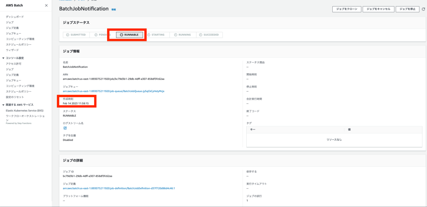Click the RUNNABLE value under ステータス
Viewport: 427px width, 207px height.
69,116
